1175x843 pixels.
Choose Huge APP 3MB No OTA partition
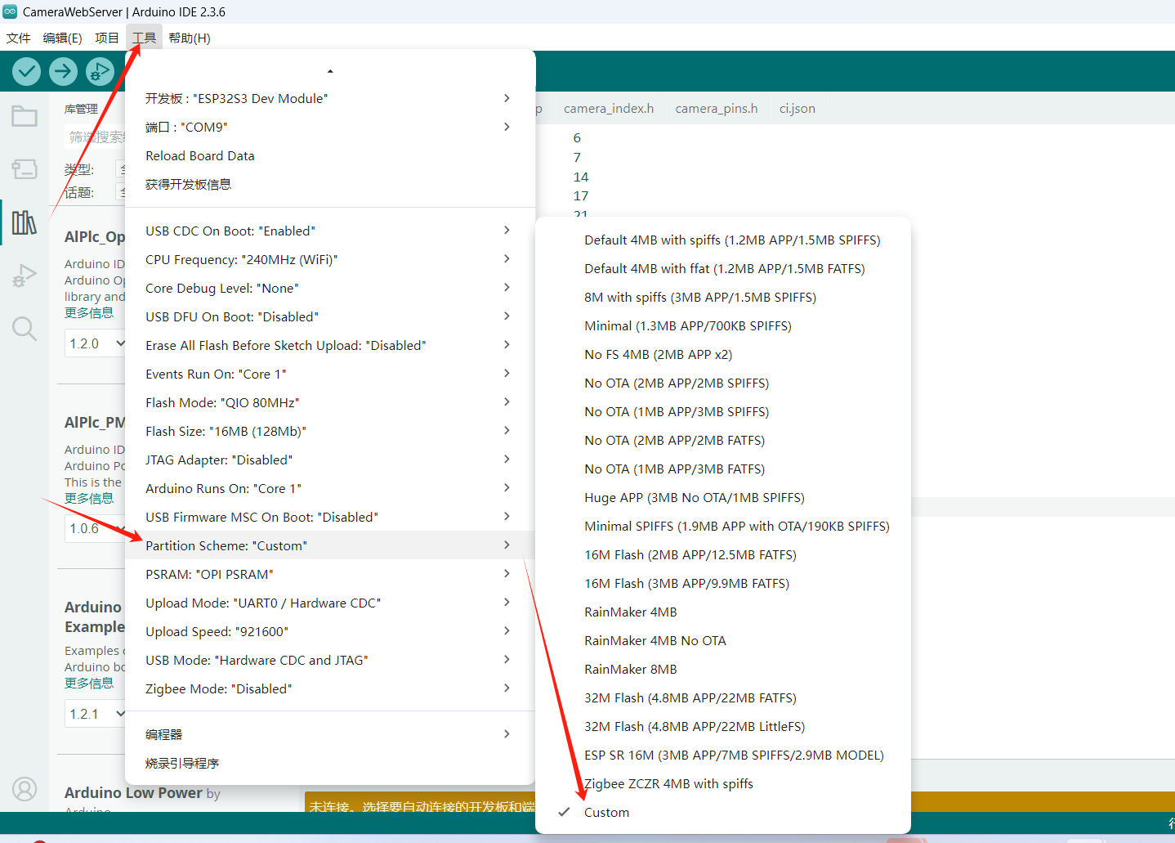pyautogui.click(x=723, y=497)
